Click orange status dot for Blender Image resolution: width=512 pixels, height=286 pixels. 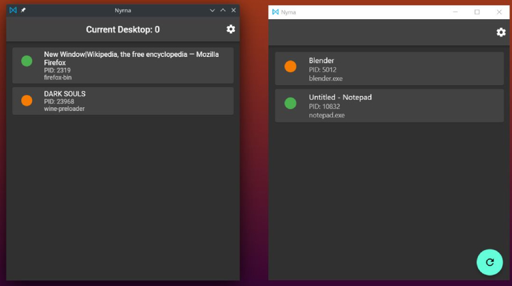point(291,66)
